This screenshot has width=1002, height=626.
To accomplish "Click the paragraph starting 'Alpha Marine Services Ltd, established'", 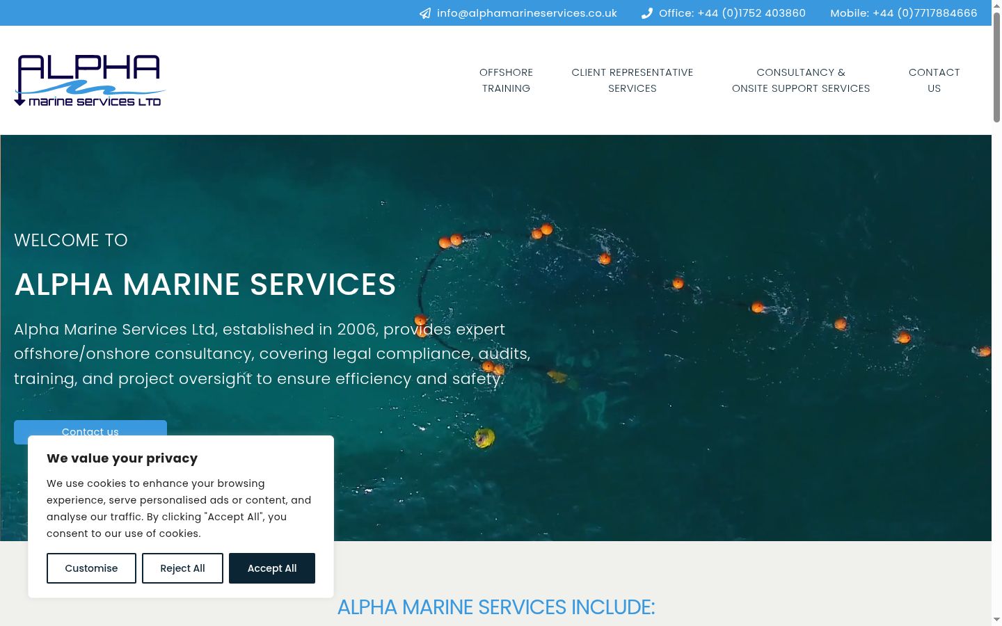I will [x=272, y=354].
